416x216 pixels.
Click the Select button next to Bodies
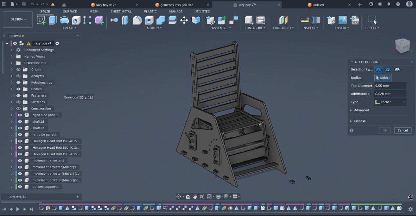click(383, 77)
